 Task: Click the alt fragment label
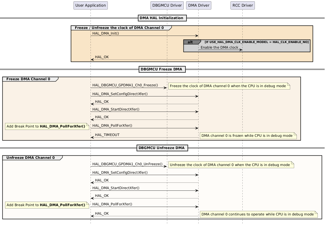pos(190,42)
